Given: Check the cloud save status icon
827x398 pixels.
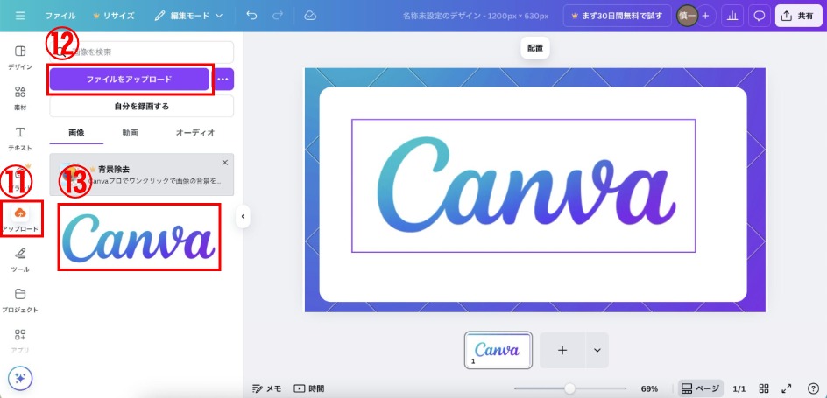Looking at the screenshot, I should [x=310, y=16].
